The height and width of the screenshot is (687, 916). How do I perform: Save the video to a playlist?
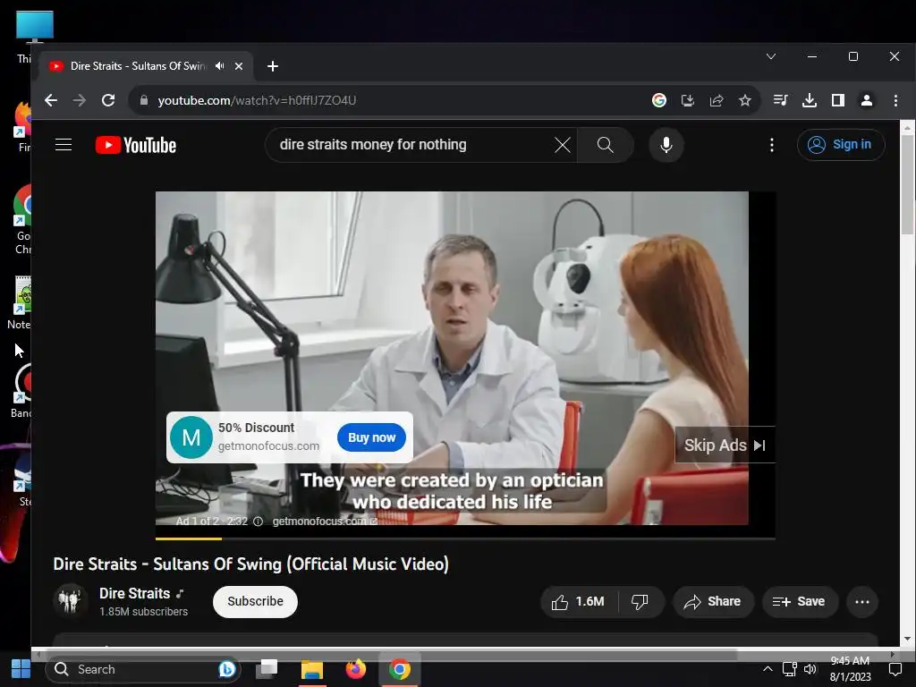(799, 602)
